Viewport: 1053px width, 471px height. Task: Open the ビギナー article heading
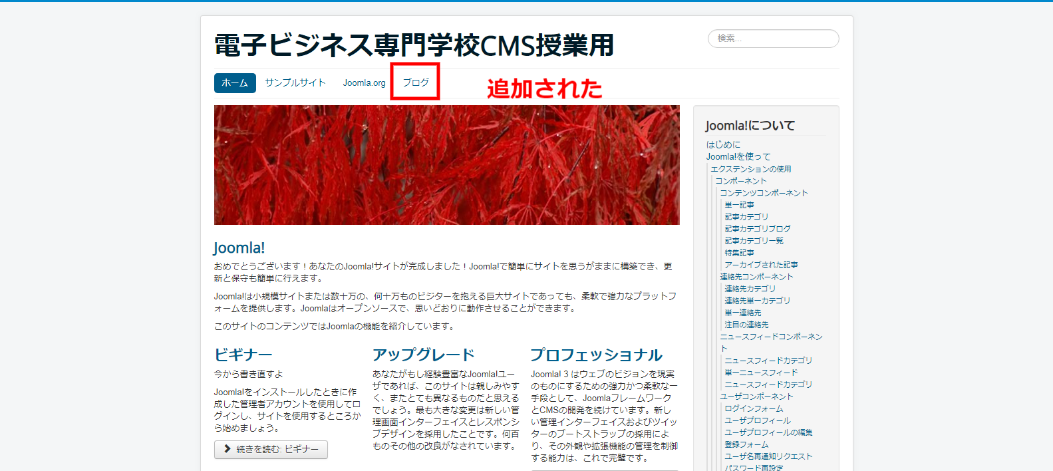click(243, 355)
